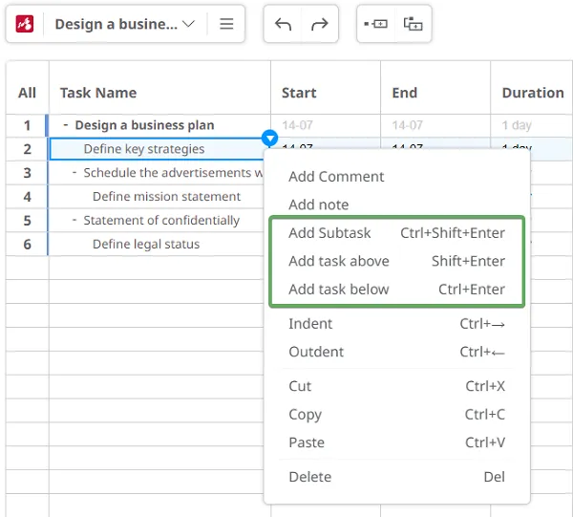Image resolution: width=573 pixels, height=517 pixels.
Task: Select Add Subtask menu option
Action: pyautogui.click(x=329, y=233)
